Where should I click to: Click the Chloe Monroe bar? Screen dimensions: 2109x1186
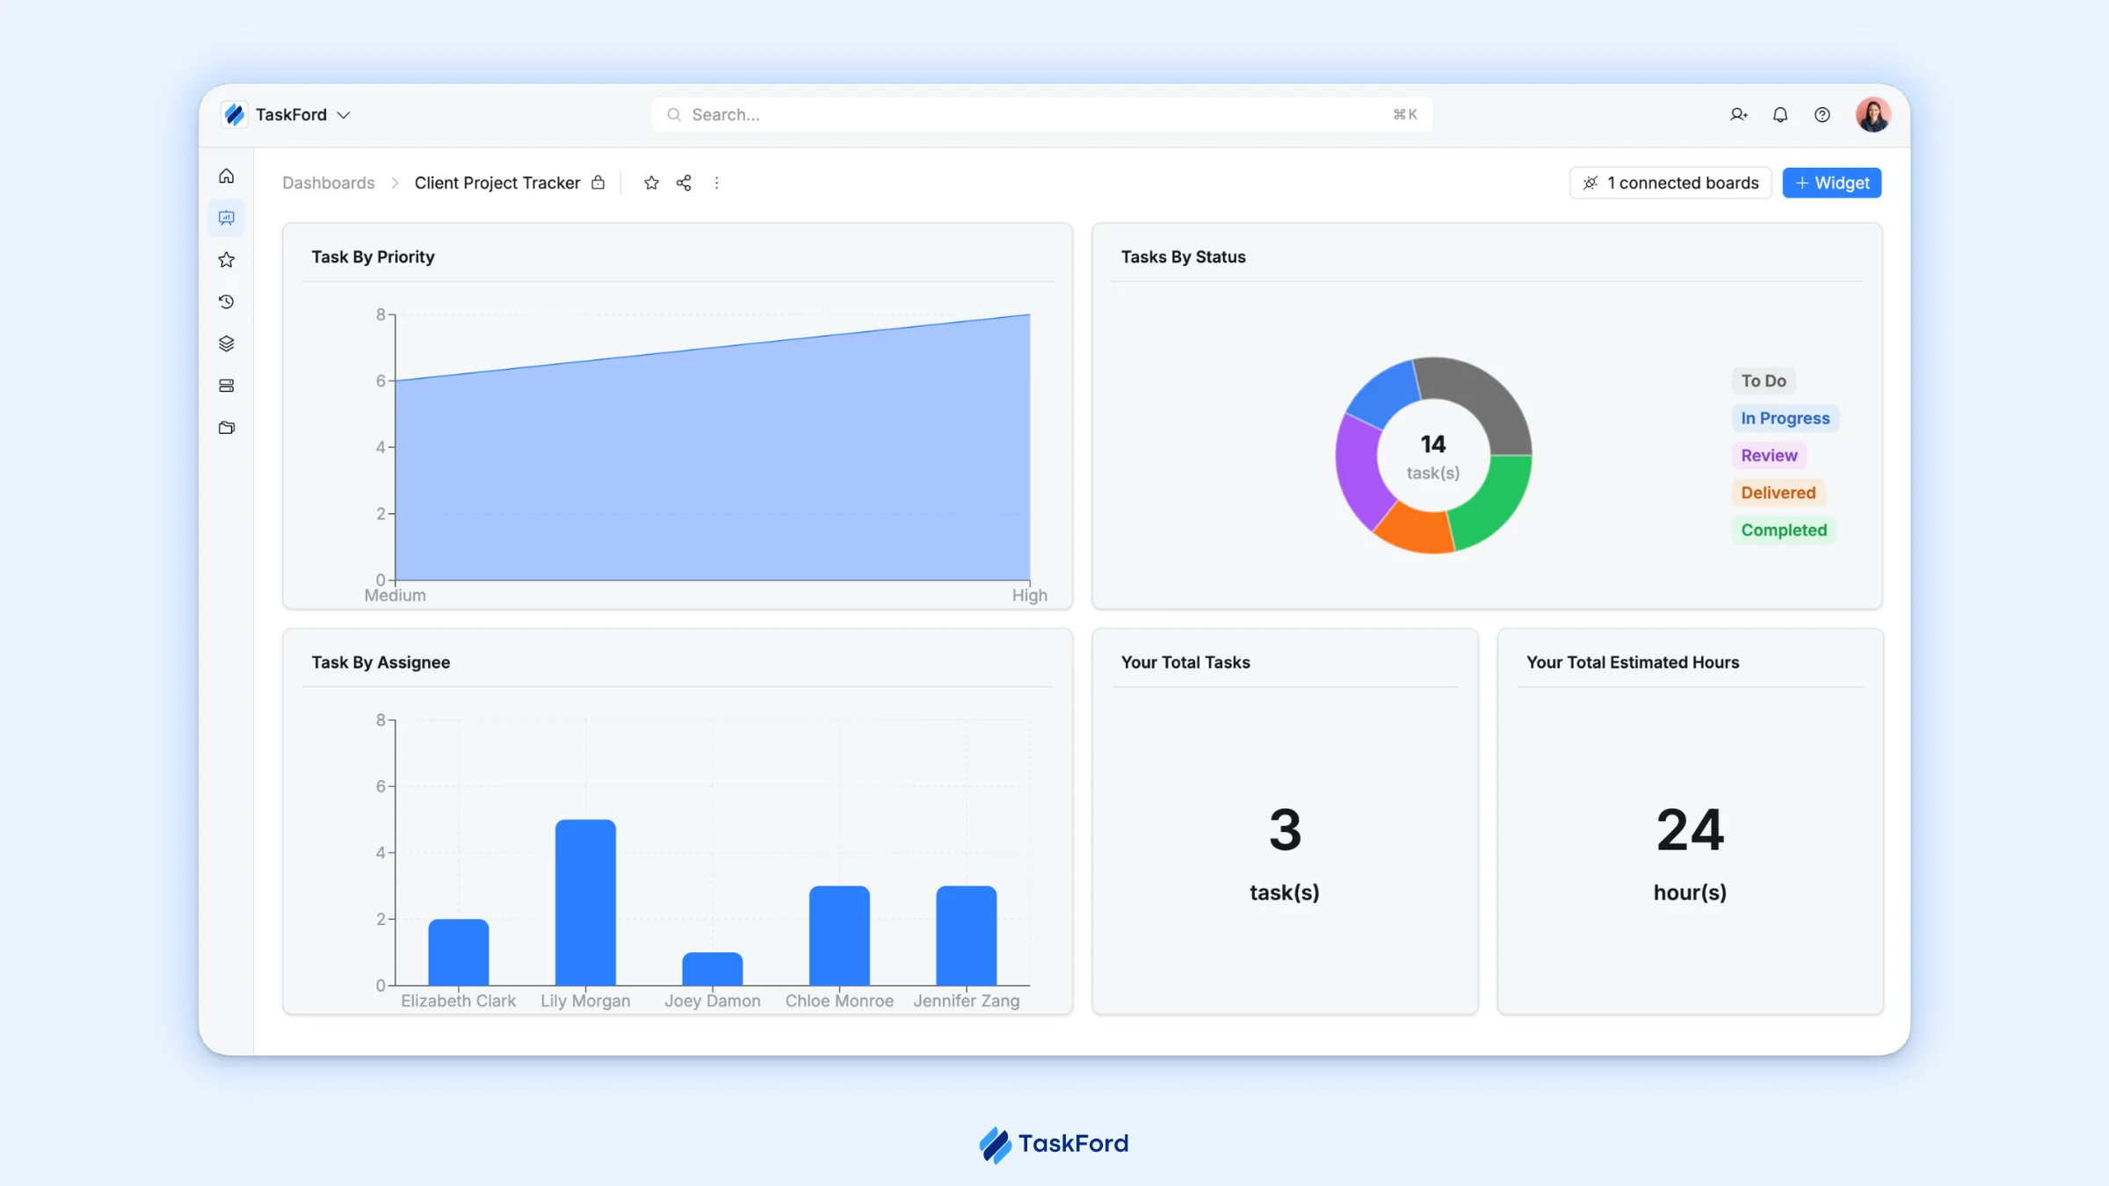pyautogui.click(x=839, y=936)
